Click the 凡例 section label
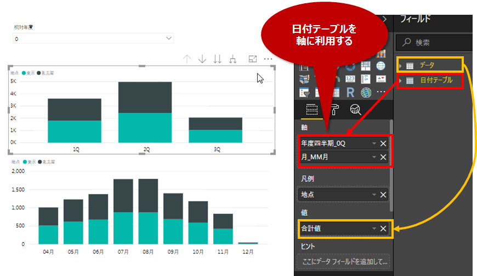This screenshot has width=477, height=276. click(308, 179)
